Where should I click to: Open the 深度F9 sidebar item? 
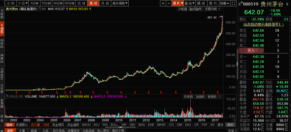click(2, 59)
